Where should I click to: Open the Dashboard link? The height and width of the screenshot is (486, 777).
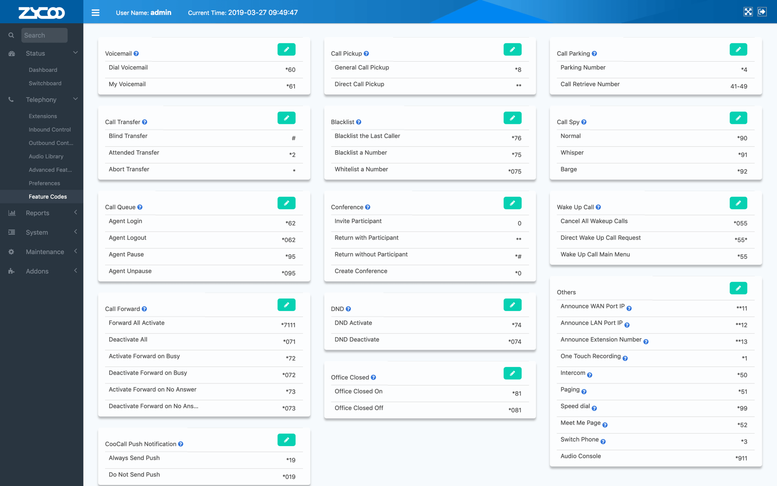click(43, 70)
